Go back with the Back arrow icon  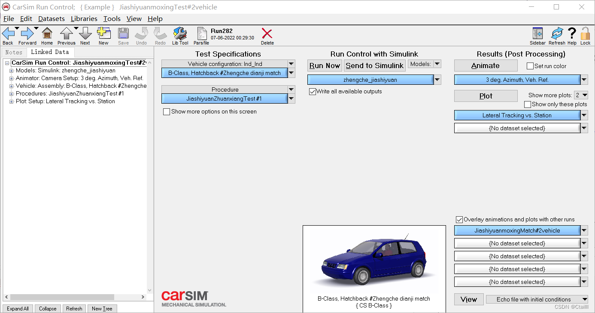8,33
